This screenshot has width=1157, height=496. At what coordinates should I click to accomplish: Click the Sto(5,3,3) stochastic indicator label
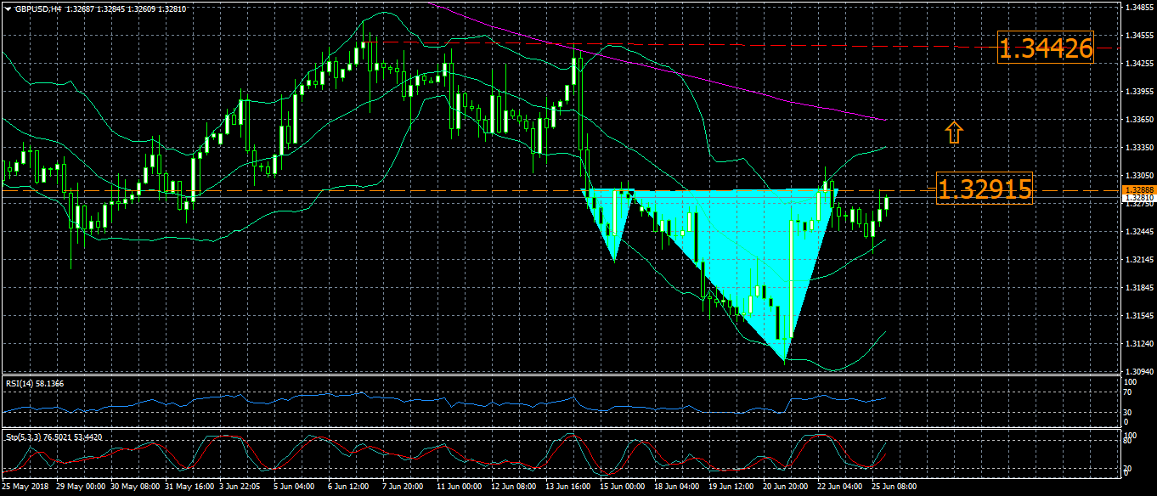(x=54, y=437)
